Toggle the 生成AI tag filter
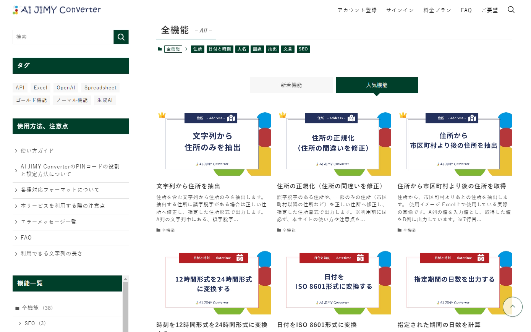The height and width of the screenshot is (332, 531). tap(105, 100)
